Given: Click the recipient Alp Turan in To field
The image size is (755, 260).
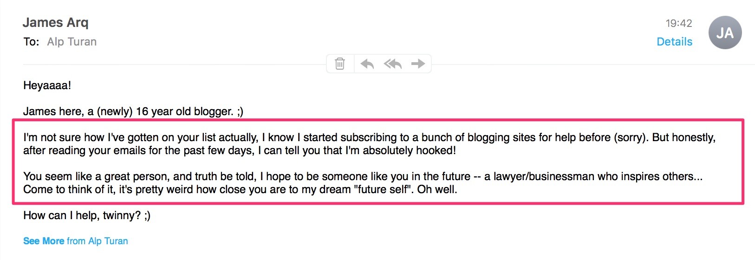Looking at the screenshot, I should [x=72, y=42].
